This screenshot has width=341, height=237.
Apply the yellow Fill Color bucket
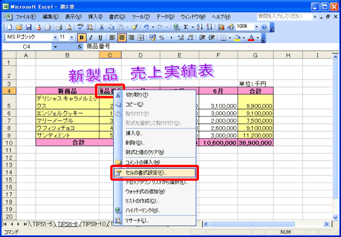pos(237,38)
